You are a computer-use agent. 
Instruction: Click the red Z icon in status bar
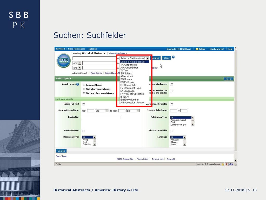point(226,164)
